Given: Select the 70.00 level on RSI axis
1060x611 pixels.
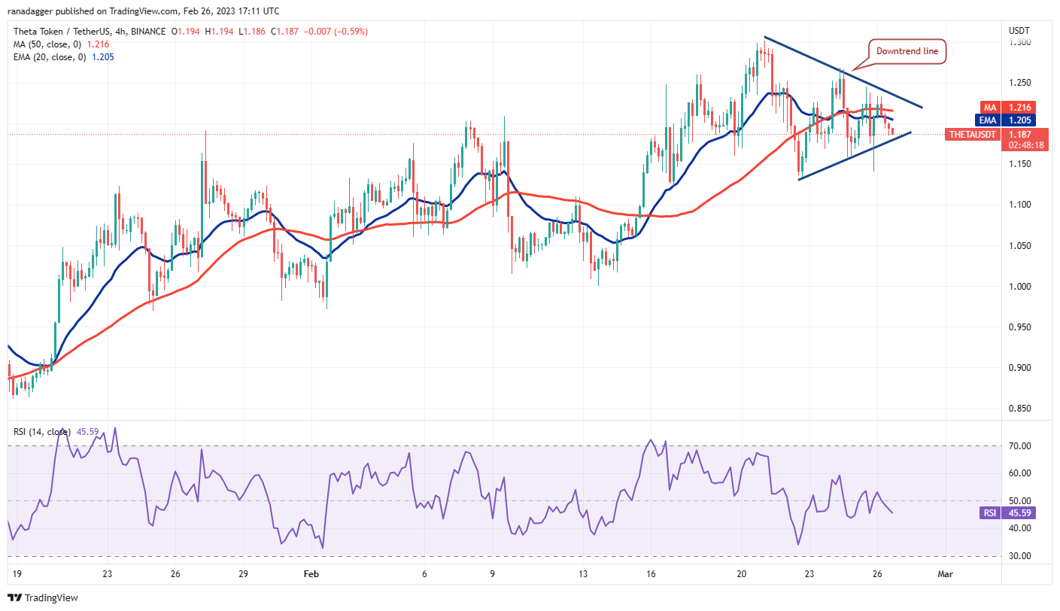Looking at the screenshot, I should [1019, 446].
